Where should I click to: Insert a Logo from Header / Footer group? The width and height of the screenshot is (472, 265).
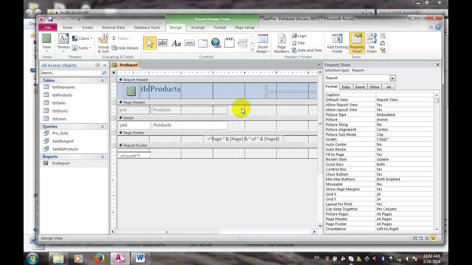(x=299, y=36)
